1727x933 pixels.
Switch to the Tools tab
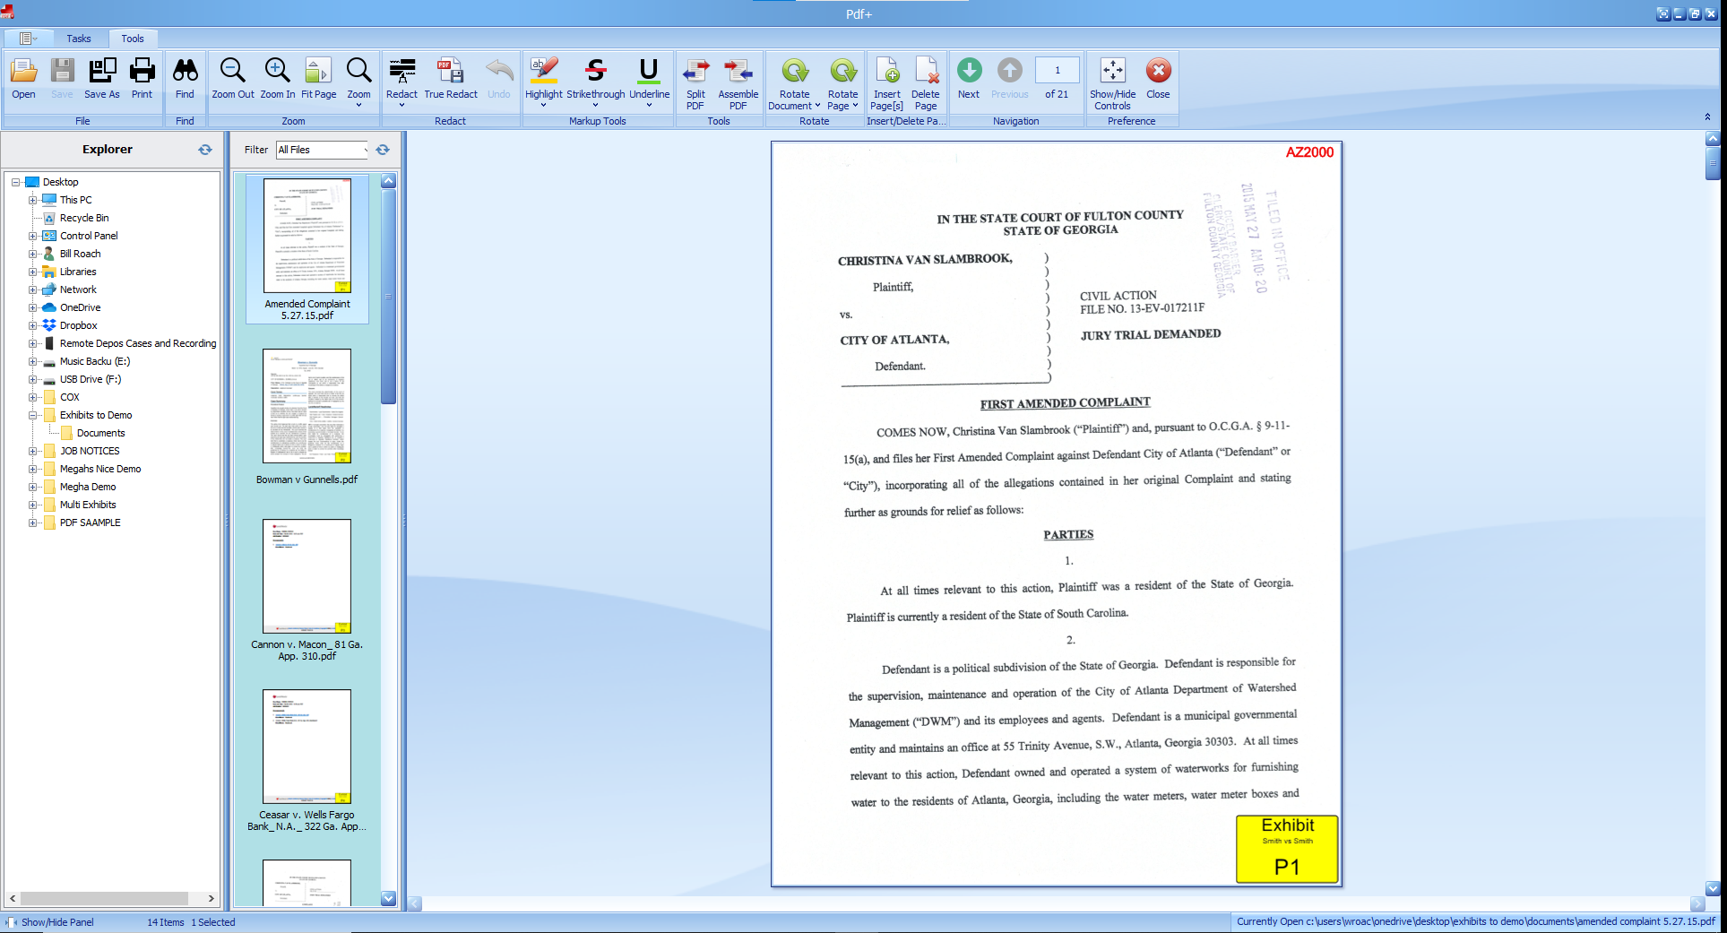click(x=133, y=39)
